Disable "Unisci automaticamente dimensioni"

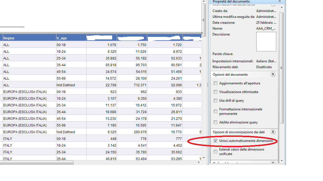coord(215,141)
